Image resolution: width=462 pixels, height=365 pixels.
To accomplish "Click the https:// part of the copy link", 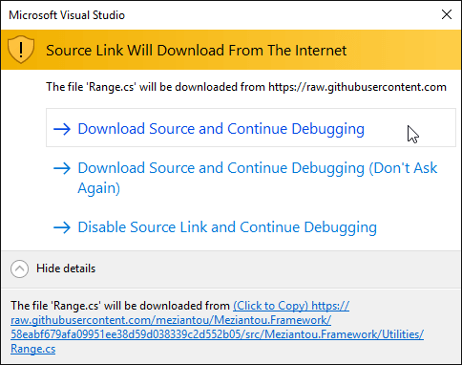I will coord(330,306).
